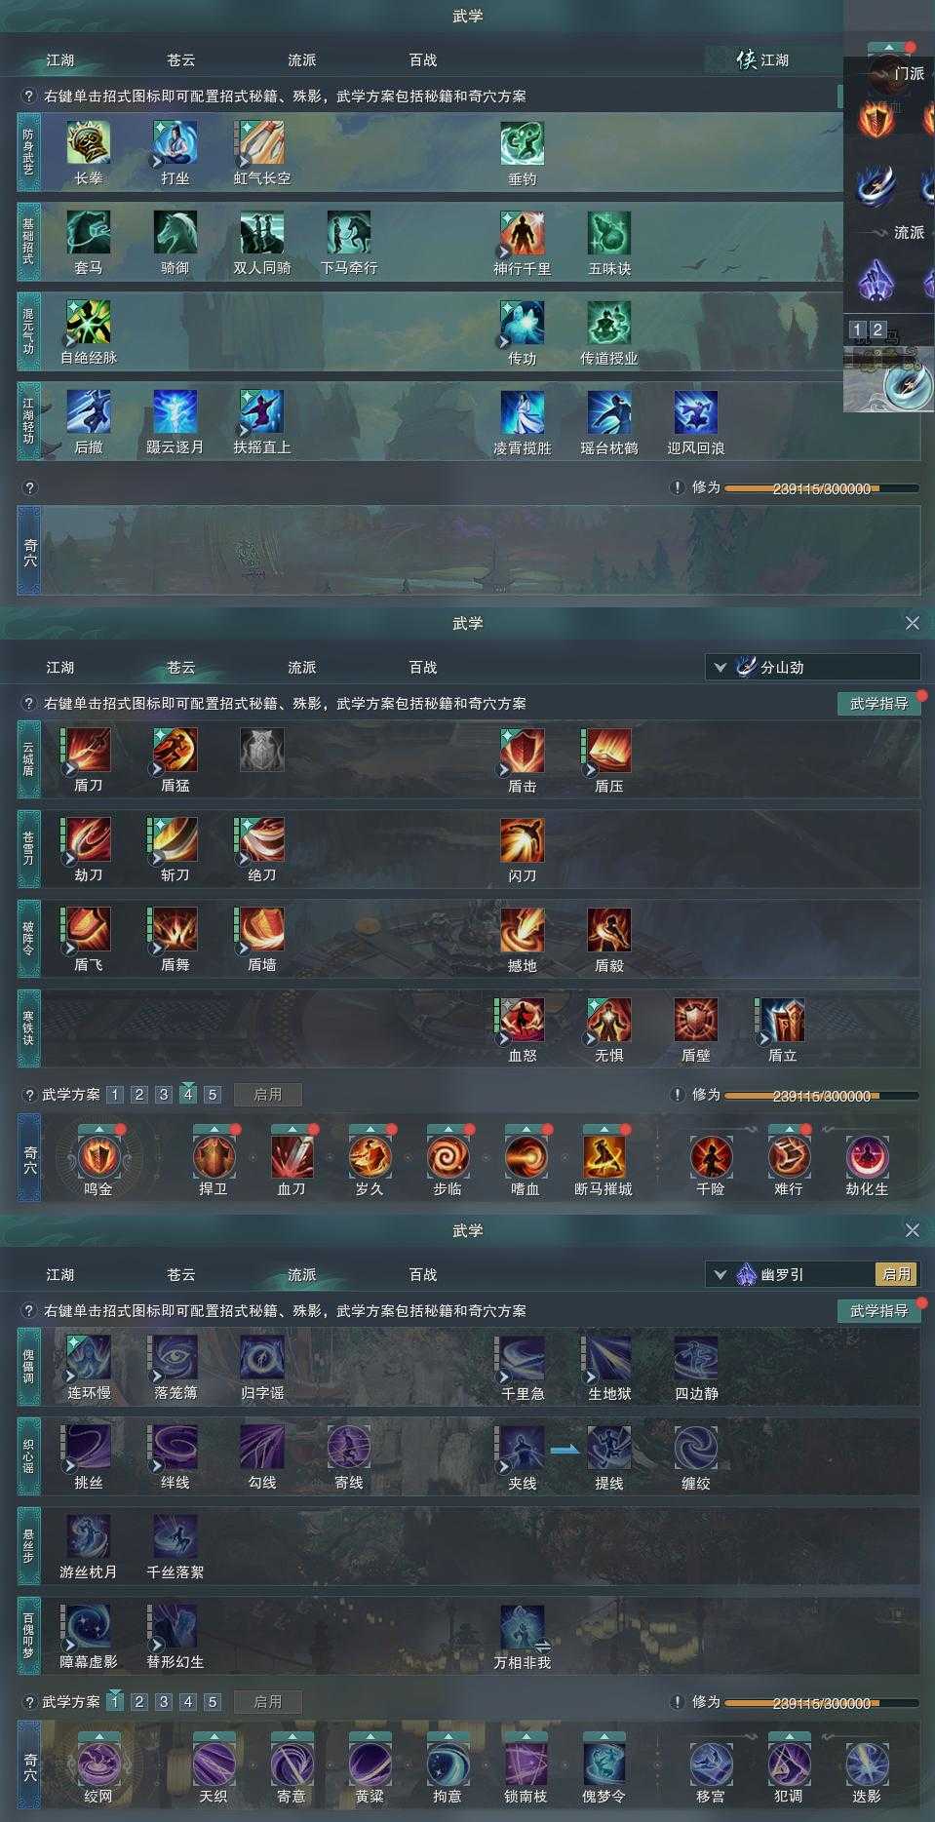Select scheme 3 in the 幽罗引 panel
The image size is (935, 1822).
(164, 1702)
